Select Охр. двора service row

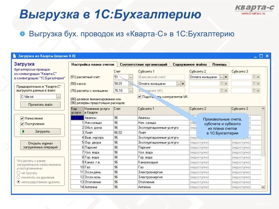[166, 143]
